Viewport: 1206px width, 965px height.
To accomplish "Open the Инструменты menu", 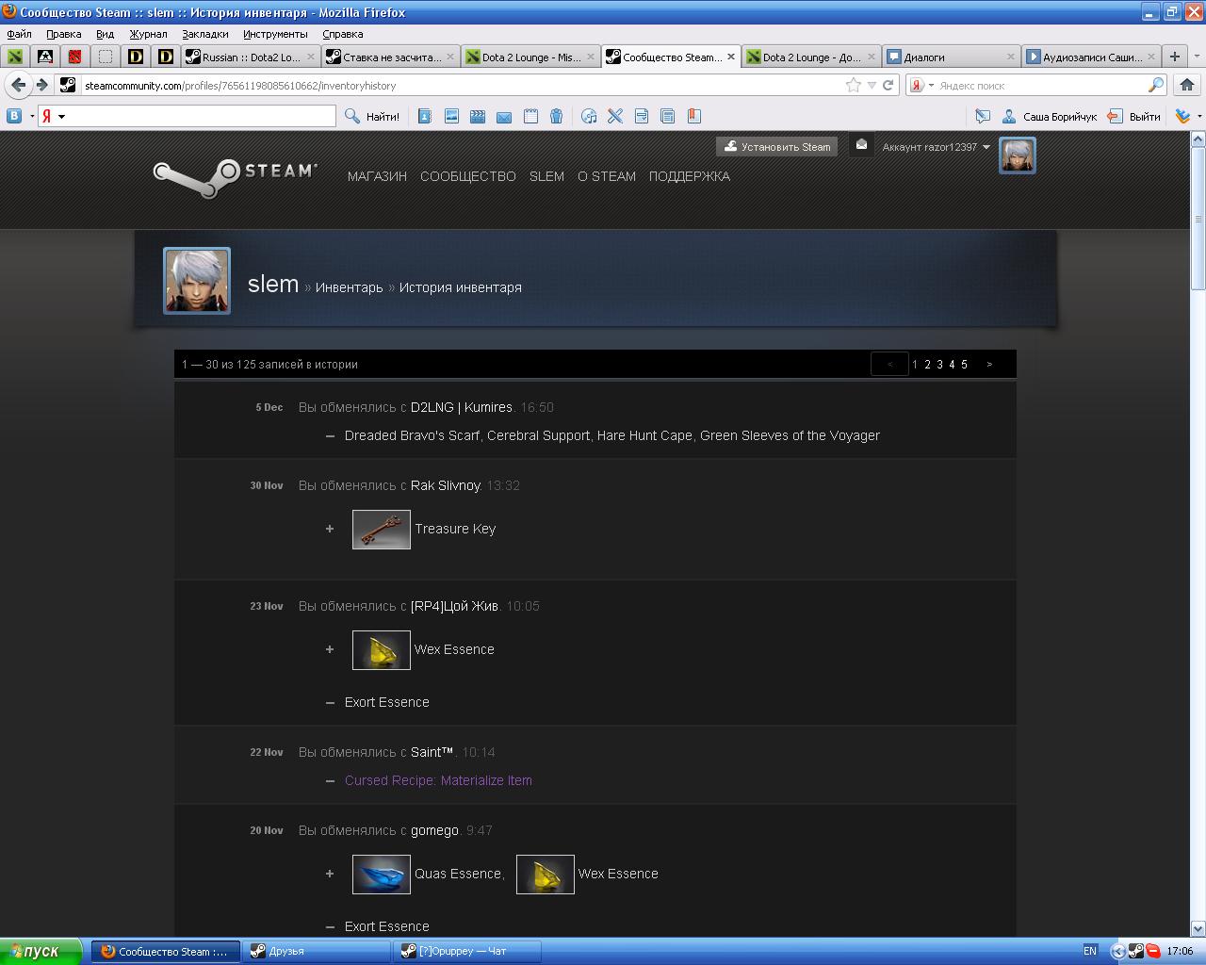I will click(x=275, y=34).
